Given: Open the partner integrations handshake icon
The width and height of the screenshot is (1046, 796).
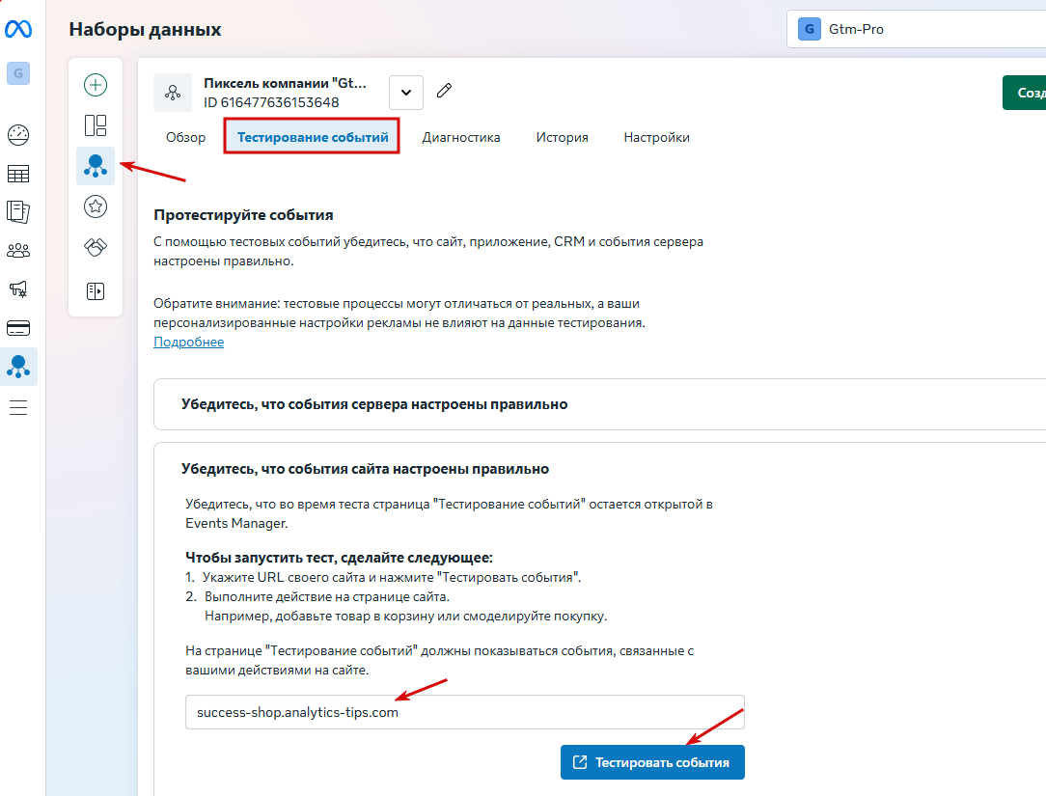Looking at the screenshot, I should coord(96,248).
